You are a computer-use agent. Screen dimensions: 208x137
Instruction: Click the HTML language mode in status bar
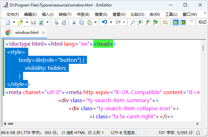click(x=80, y=132)
